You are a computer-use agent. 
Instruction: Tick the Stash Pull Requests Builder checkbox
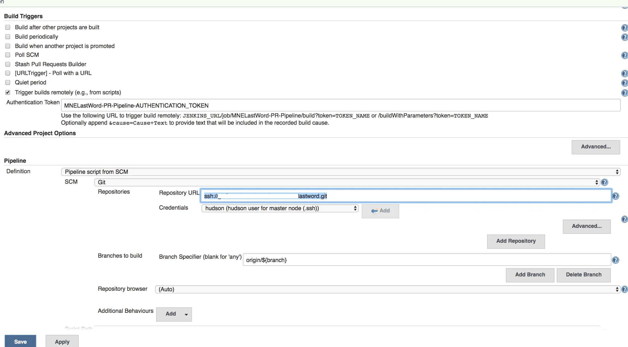point(8,64)
